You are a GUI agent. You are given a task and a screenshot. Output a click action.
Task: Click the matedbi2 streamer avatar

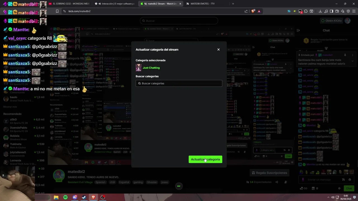point(59,176)
